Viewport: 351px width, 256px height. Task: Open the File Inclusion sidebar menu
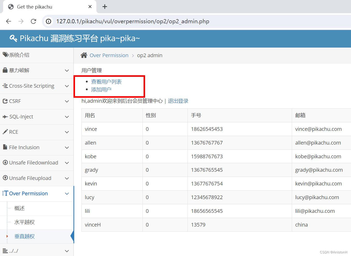pos(37,147)
